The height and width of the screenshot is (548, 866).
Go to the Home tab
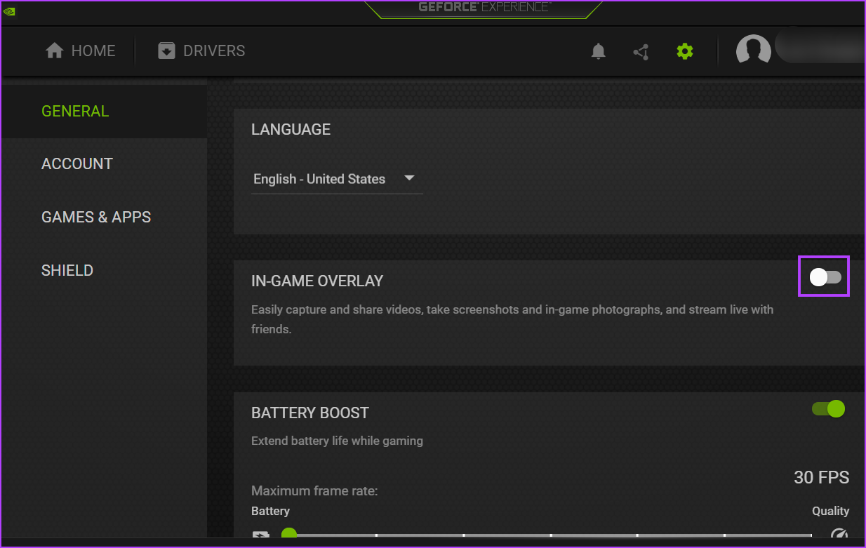click(79, 50)
